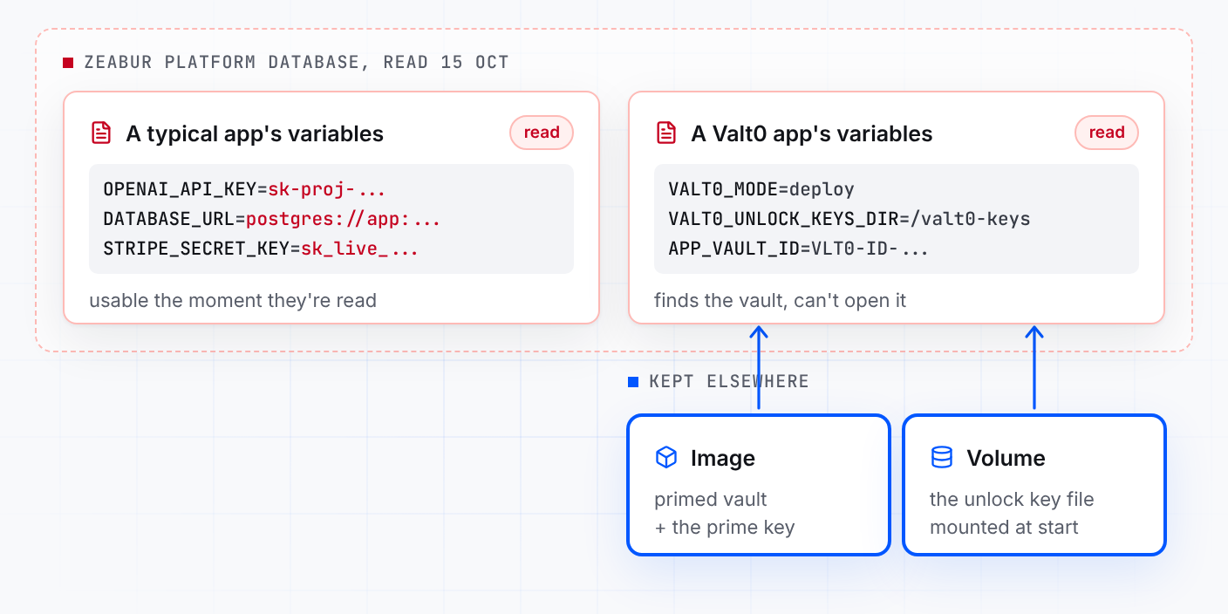Click the read badge on typical app's card
Viewport: 1228px width, 614px height.
pos(542,133)
